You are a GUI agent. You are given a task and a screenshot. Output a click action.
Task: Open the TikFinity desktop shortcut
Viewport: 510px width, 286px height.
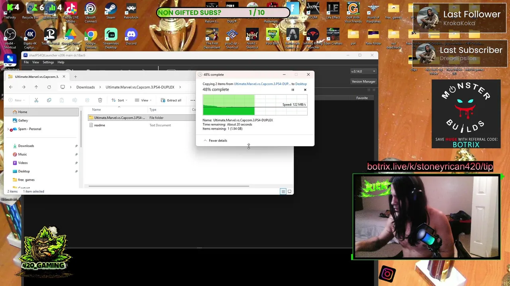coord(10,11)
